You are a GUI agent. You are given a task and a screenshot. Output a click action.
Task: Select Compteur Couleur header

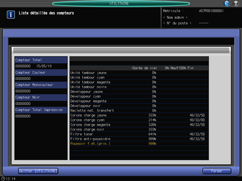[41, 72]
